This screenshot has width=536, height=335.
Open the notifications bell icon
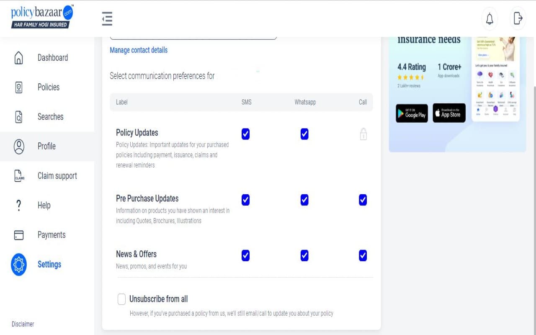pyautogui.click(x=490, y=18)
